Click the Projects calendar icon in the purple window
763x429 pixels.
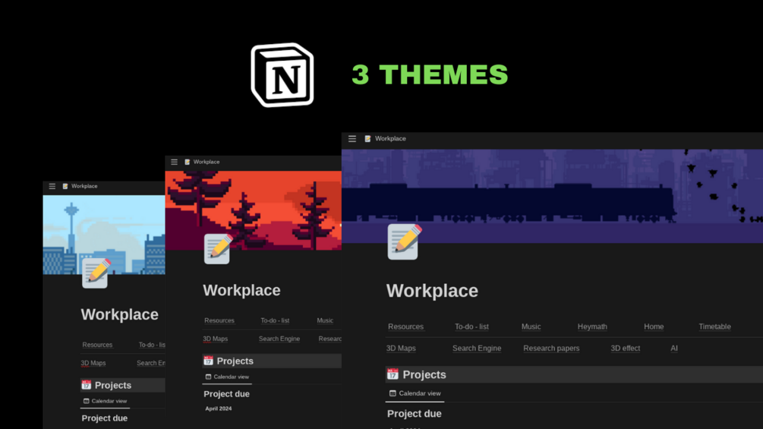(393, 374)
